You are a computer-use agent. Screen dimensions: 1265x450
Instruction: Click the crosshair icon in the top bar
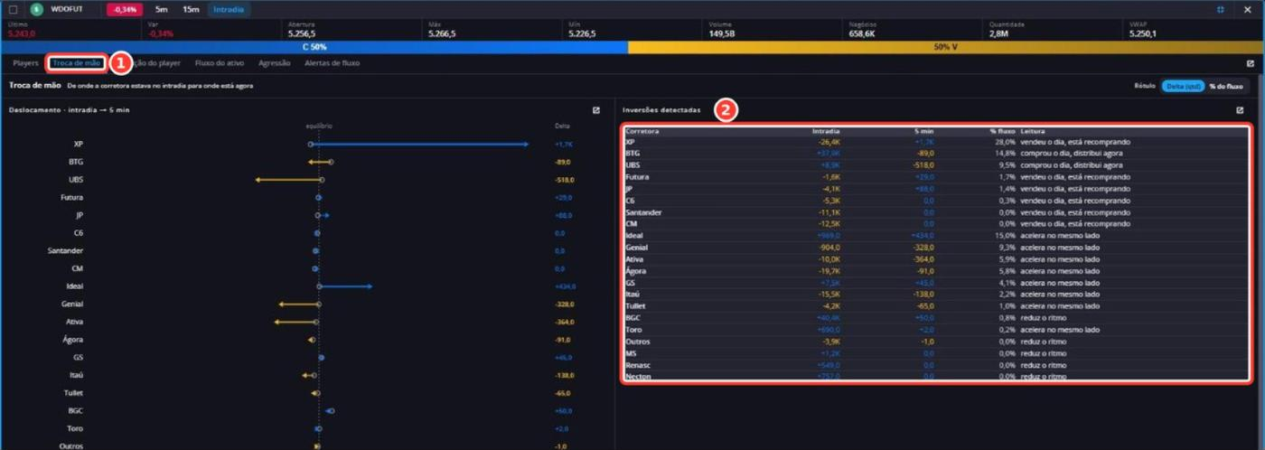1221,9
